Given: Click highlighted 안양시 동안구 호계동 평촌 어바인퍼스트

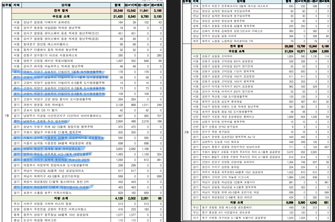Looking at the screenshot, I should click(x=52, y=149).
